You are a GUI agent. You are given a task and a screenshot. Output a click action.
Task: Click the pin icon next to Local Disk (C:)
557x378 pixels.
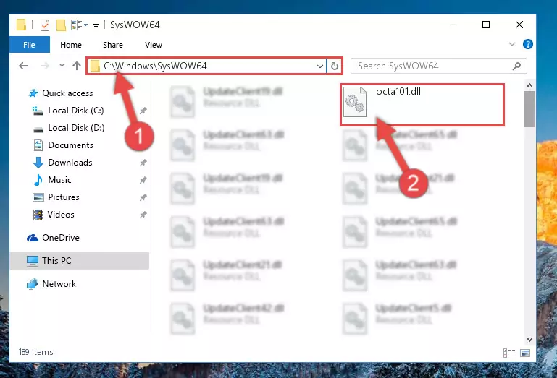pos(143,111)
